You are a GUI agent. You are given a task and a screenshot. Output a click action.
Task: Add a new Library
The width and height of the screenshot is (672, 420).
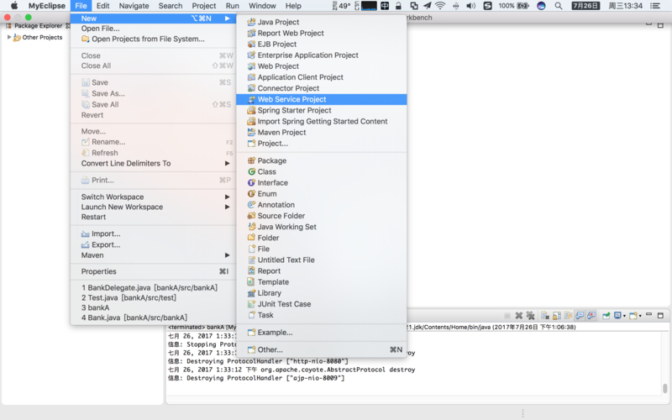tap(321, 293)
